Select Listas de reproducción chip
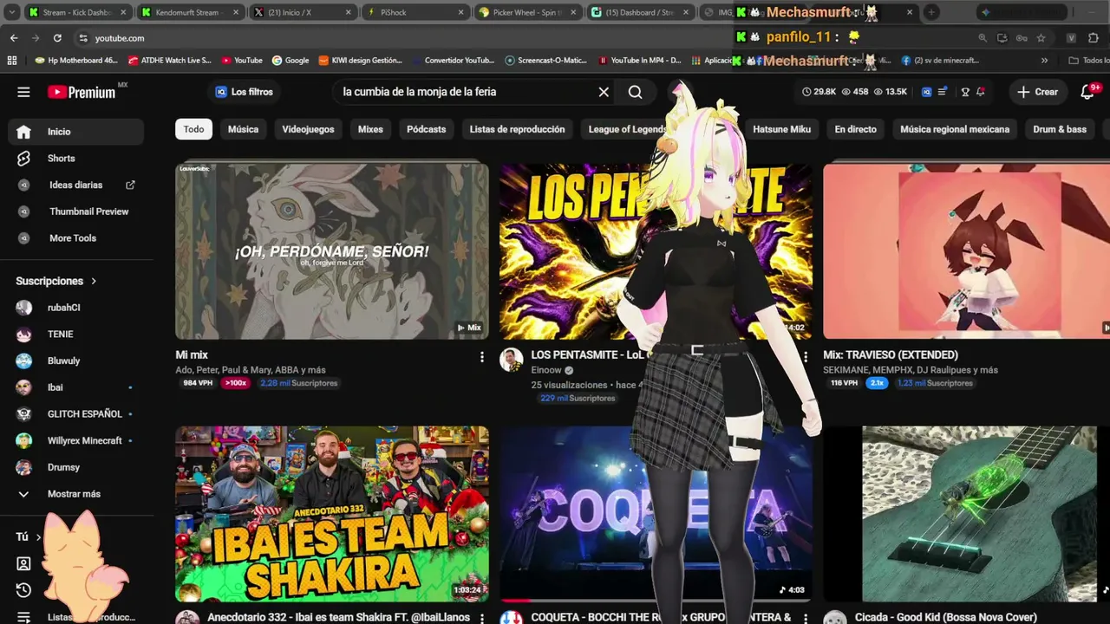Image resolution: width=1110 pixels, height=624 pixels. 517,129
